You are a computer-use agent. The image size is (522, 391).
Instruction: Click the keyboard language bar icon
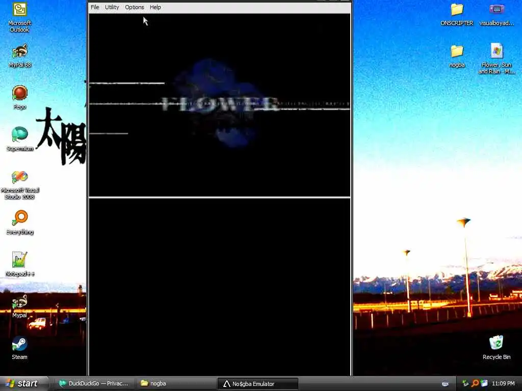pyautogui.click(x=445, y=384)
